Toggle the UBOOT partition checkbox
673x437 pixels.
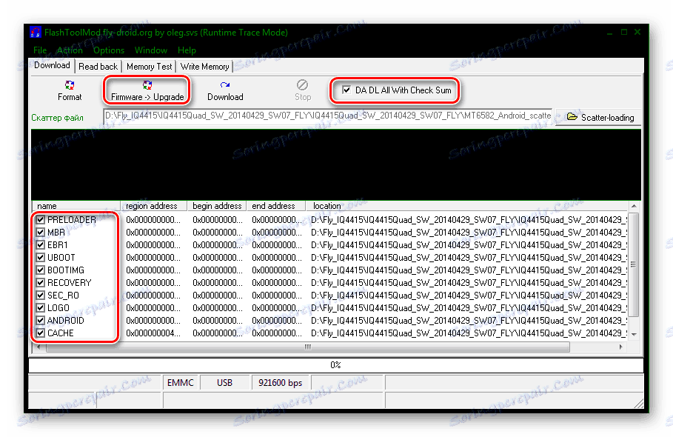[40, 258]
